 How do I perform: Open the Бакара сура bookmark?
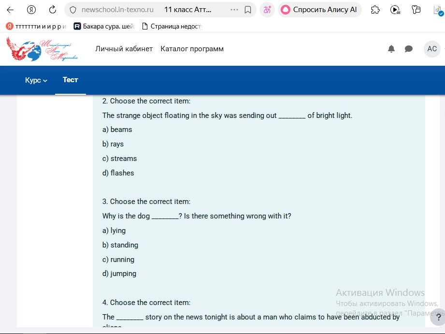tap(103, 27)
